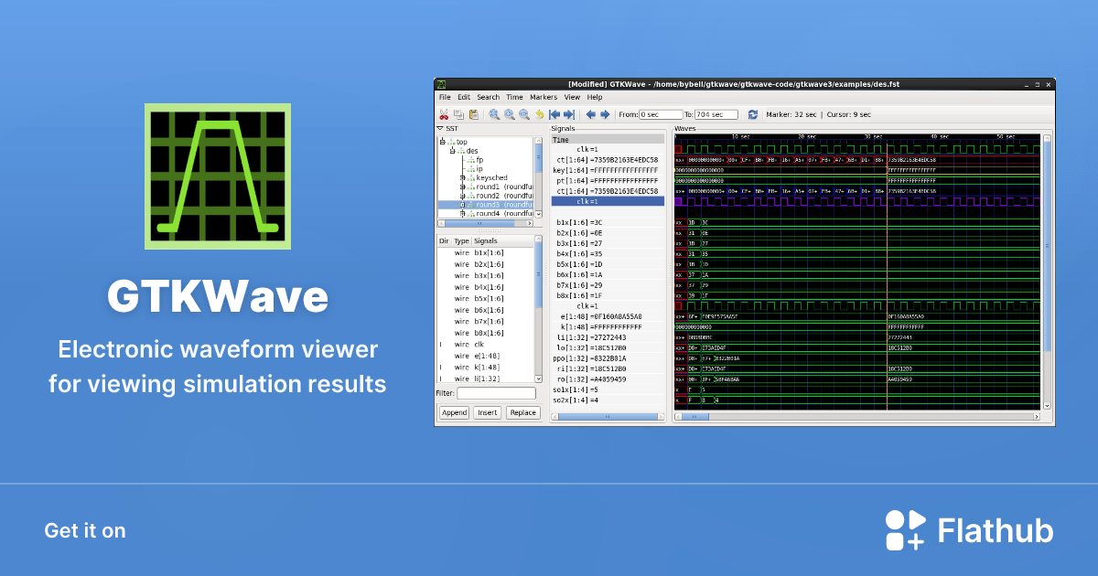Select the ip node in the tree
Viewport: 1098px width, 576px height.
[x=479, y=169]
